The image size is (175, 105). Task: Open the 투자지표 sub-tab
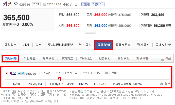click(67, 58)
